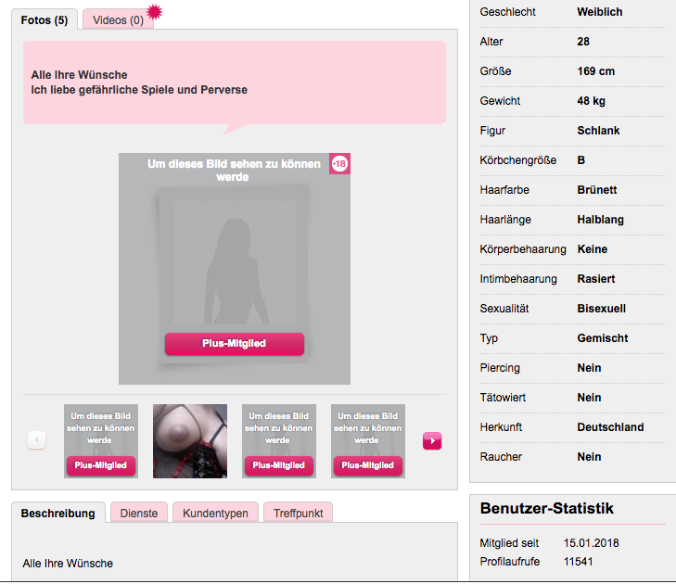Image resolution: width=676 pixels, height=584 pixels.
Task: Switch to the Fotos (5) tab
Action: coord(45,19)
